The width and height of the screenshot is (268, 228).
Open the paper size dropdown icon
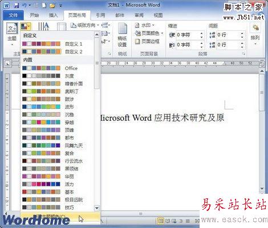click(105, 25)
